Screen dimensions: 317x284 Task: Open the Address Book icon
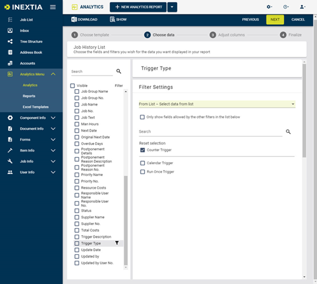click(10, 52)
